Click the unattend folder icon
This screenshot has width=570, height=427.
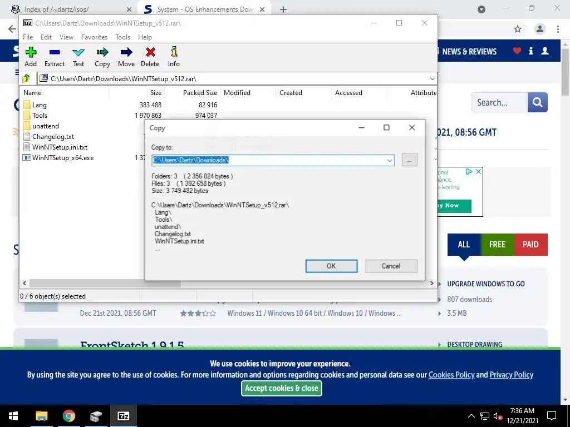click(x=27, y=126)
